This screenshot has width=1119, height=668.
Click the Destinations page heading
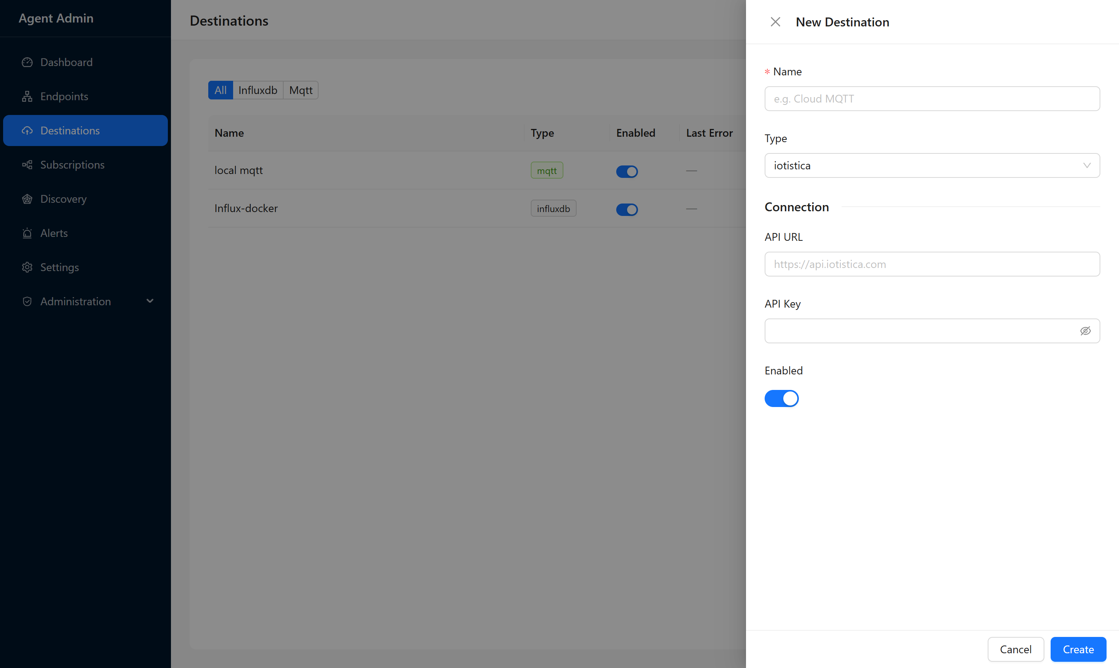(x=229, y=21)
